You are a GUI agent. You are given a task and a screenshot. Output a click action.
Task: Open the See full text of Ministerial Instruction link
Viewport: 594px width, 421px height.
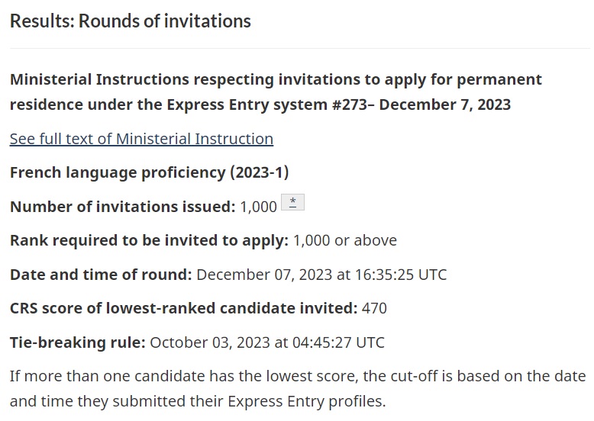[141, 139]
